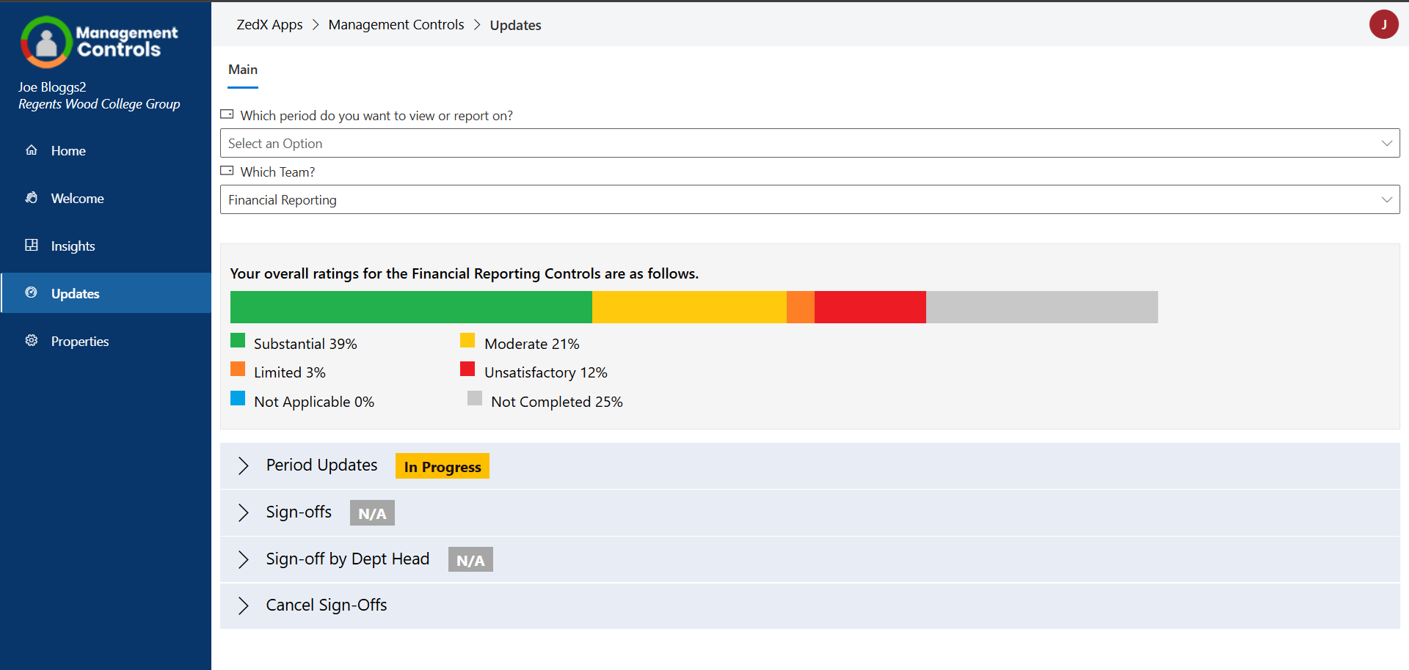The height and width of the screenshot is (670, 1409).
Task: Click Regents Wood College Group text
Action: click(99, 104)
